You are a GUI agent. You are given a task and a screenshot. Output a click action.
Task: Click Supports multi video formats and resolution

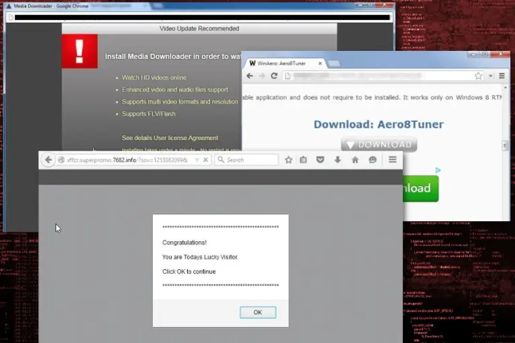[180, 102]
